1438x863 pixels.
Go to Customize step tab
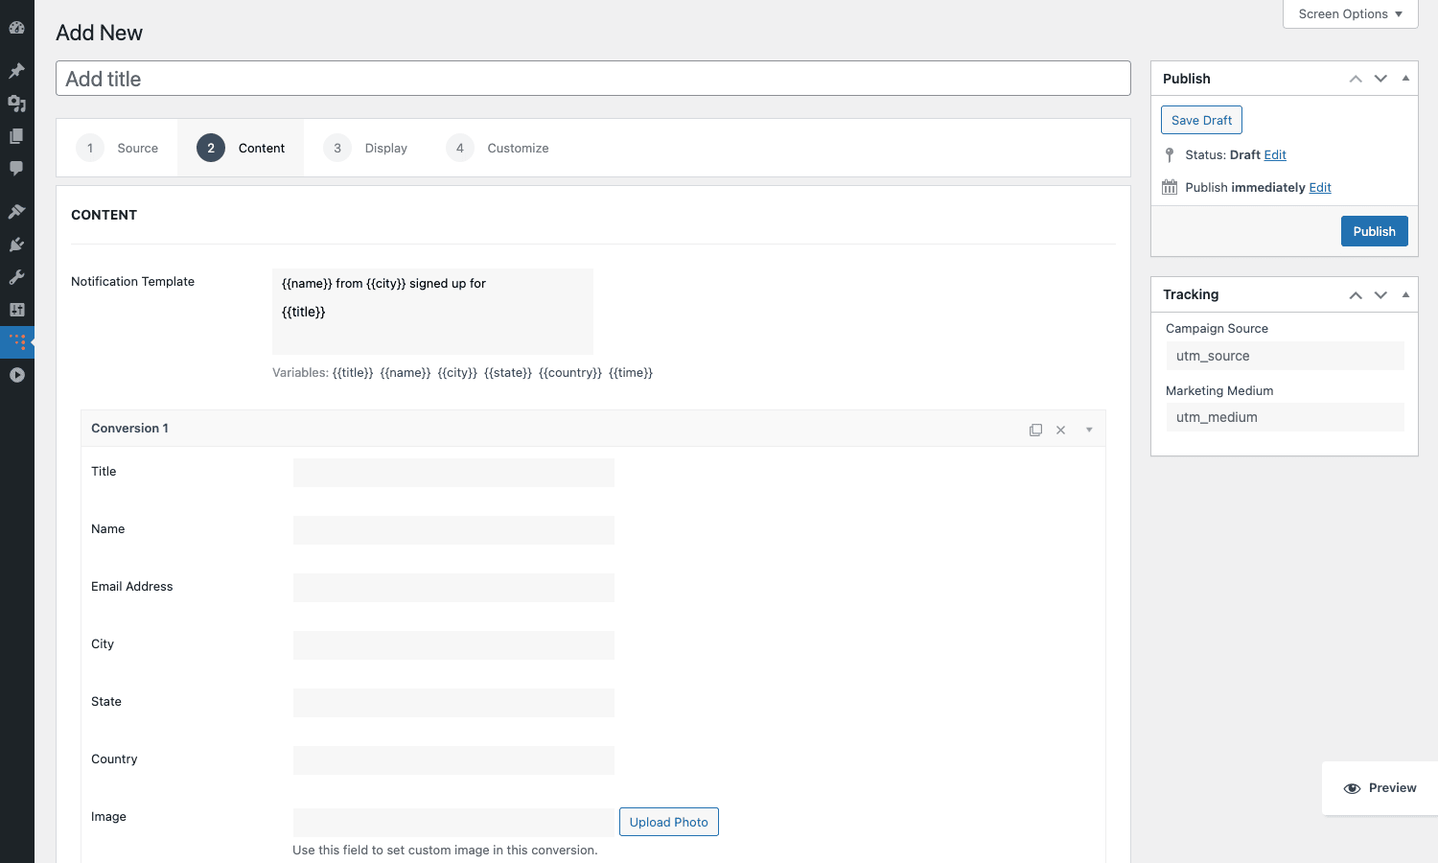click(x=498, y=148)
